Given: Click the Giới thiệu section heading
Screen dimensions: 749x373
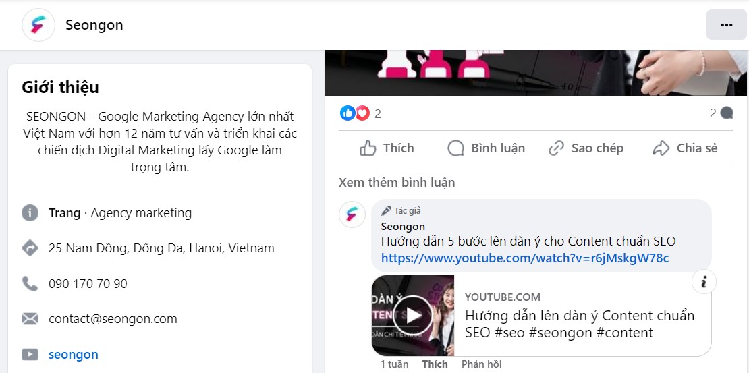Looking at the screenshot, I should [60, 88].
